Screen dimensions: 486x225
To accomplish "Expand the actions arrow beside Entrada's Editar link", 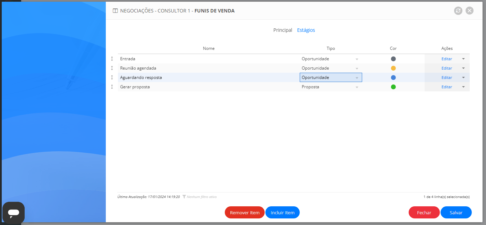I will click(x=463, y=58).
